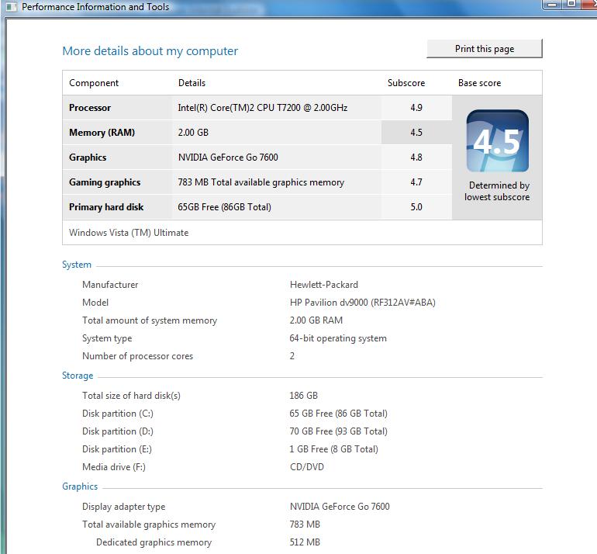This screenshot has width=597, height=554.
Task: Click the Primary hard disk subscore 5.0
Action: pyautogui.click(x=416, y=207)
